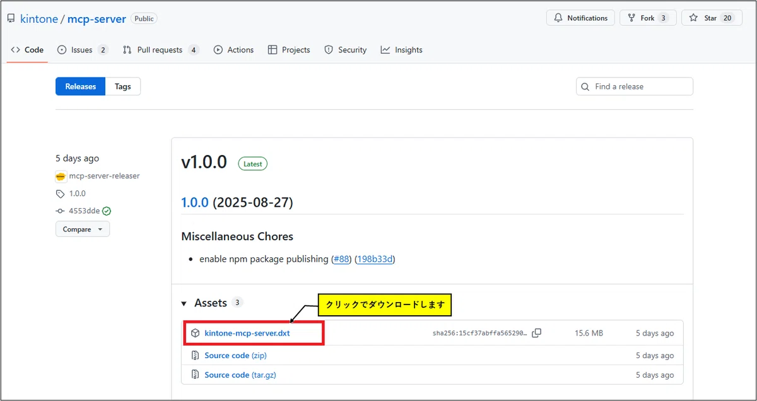Select the Releases tab button

pos(80,86)
